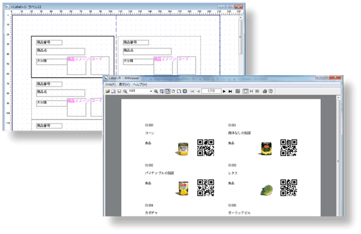Click the page number field showing 1/10
The width and height of the screenshot is (361, 234).
point(211,91)
